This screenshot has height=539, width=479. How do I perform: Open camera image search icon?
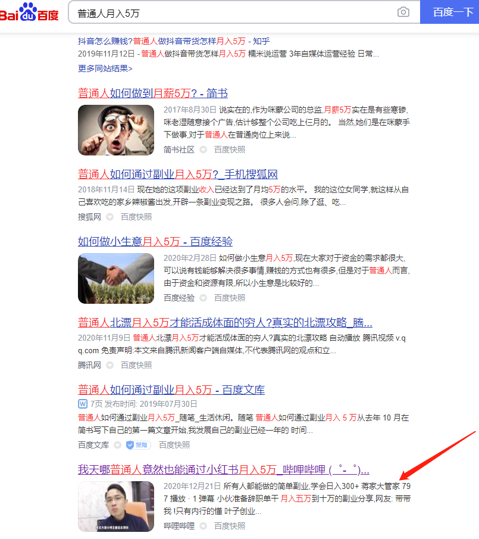403,12
